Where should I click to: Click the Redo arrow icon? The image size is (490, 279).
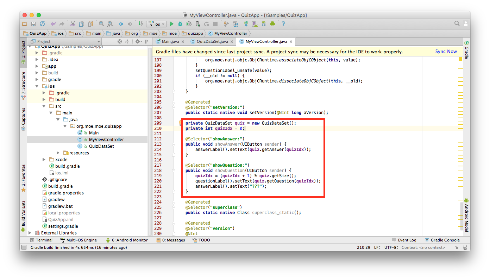[x=62, y=24]
